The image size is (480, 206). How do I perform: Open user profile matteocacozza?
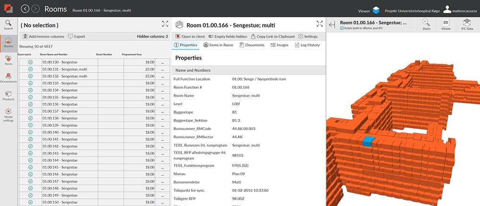point(461,10)
